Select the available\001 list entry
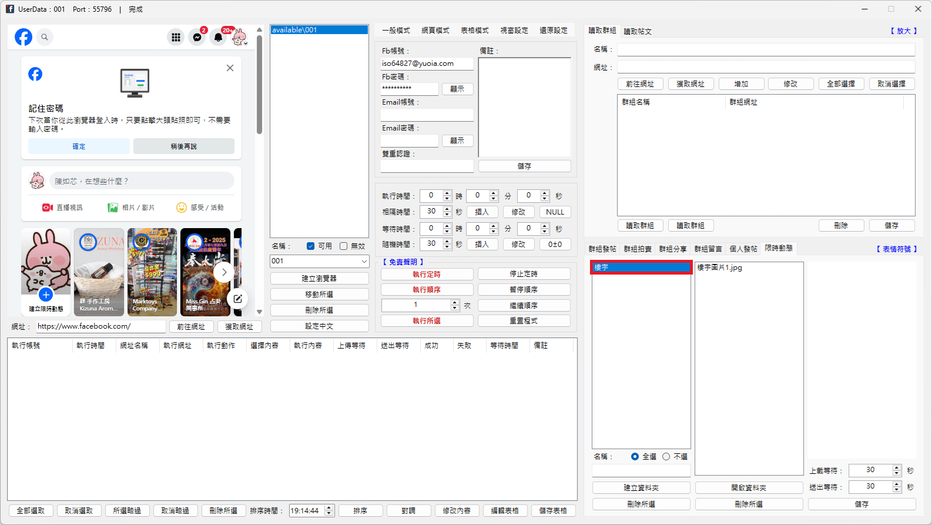The height and width of the screenshot is (525, 932). (319, 30)
